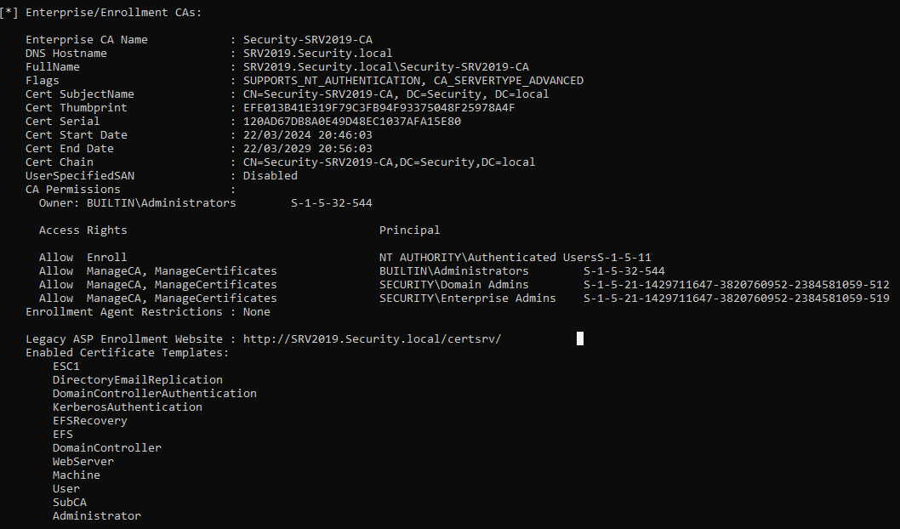This screenshot has width=900, height=529.
Task: Click the UserSpecifiedSAN Disabled value
Action: click(270, 176)
